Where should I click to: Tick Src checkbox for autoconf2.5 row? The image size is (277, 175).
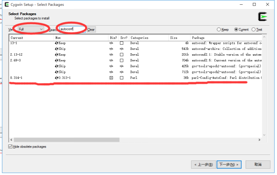[x=122, y=60]
